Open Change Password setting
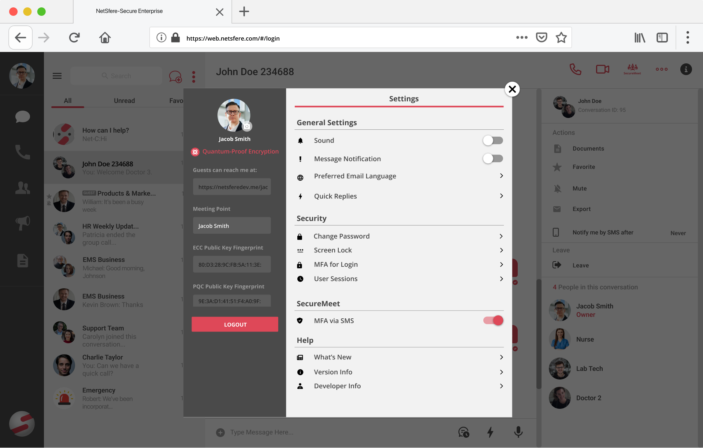 399,236
